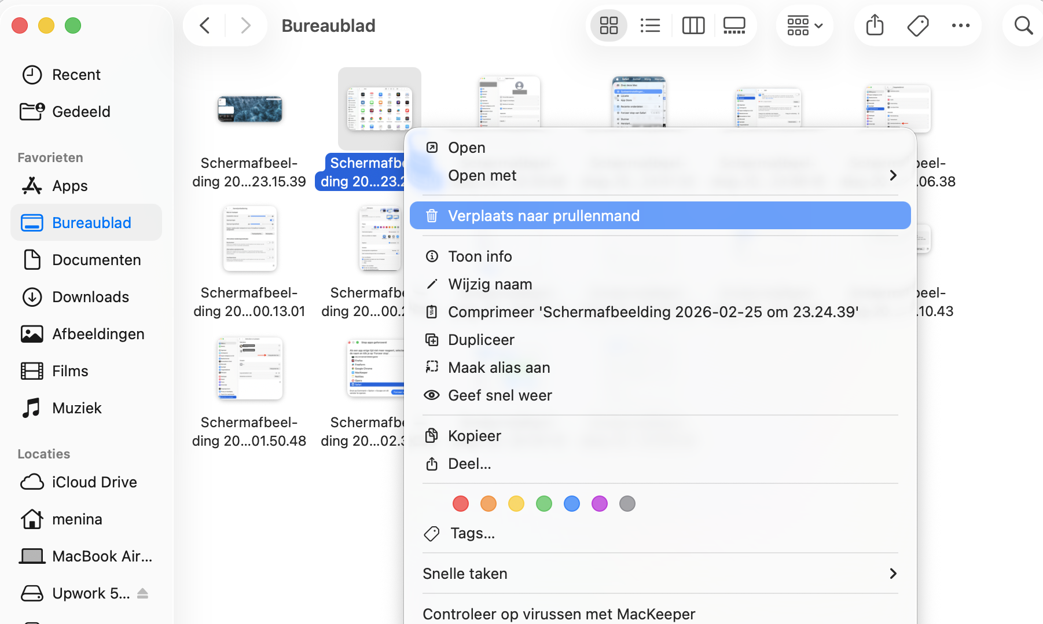Eject the Upwork 5 volume

click(142, 593)
